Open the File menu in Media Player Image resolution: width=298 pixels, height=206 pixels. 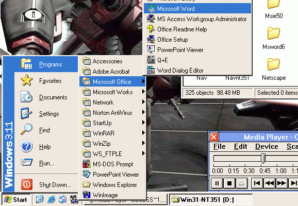[220, 146]
